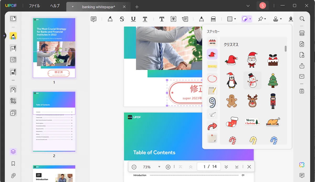Viewport: 315px width, 182px height.
Task: Select the text callout tool
Action: [185, 19]
